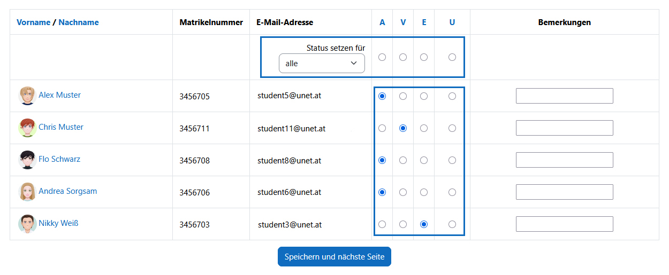The image size is (669, 275).
Task: Click email student11@unet.at
Action: 291,129
